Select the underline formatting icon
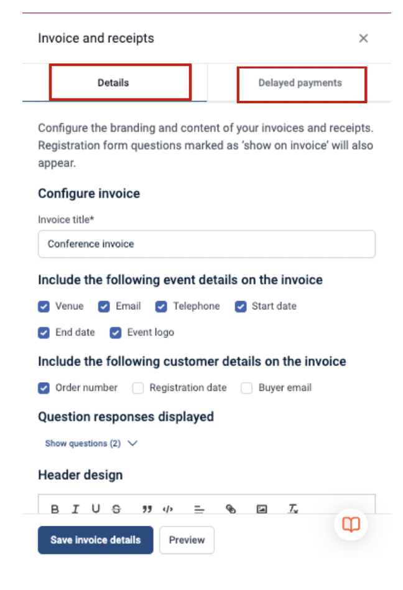The width and height of the screenshot is (403, 590). (x=96, y=508)
